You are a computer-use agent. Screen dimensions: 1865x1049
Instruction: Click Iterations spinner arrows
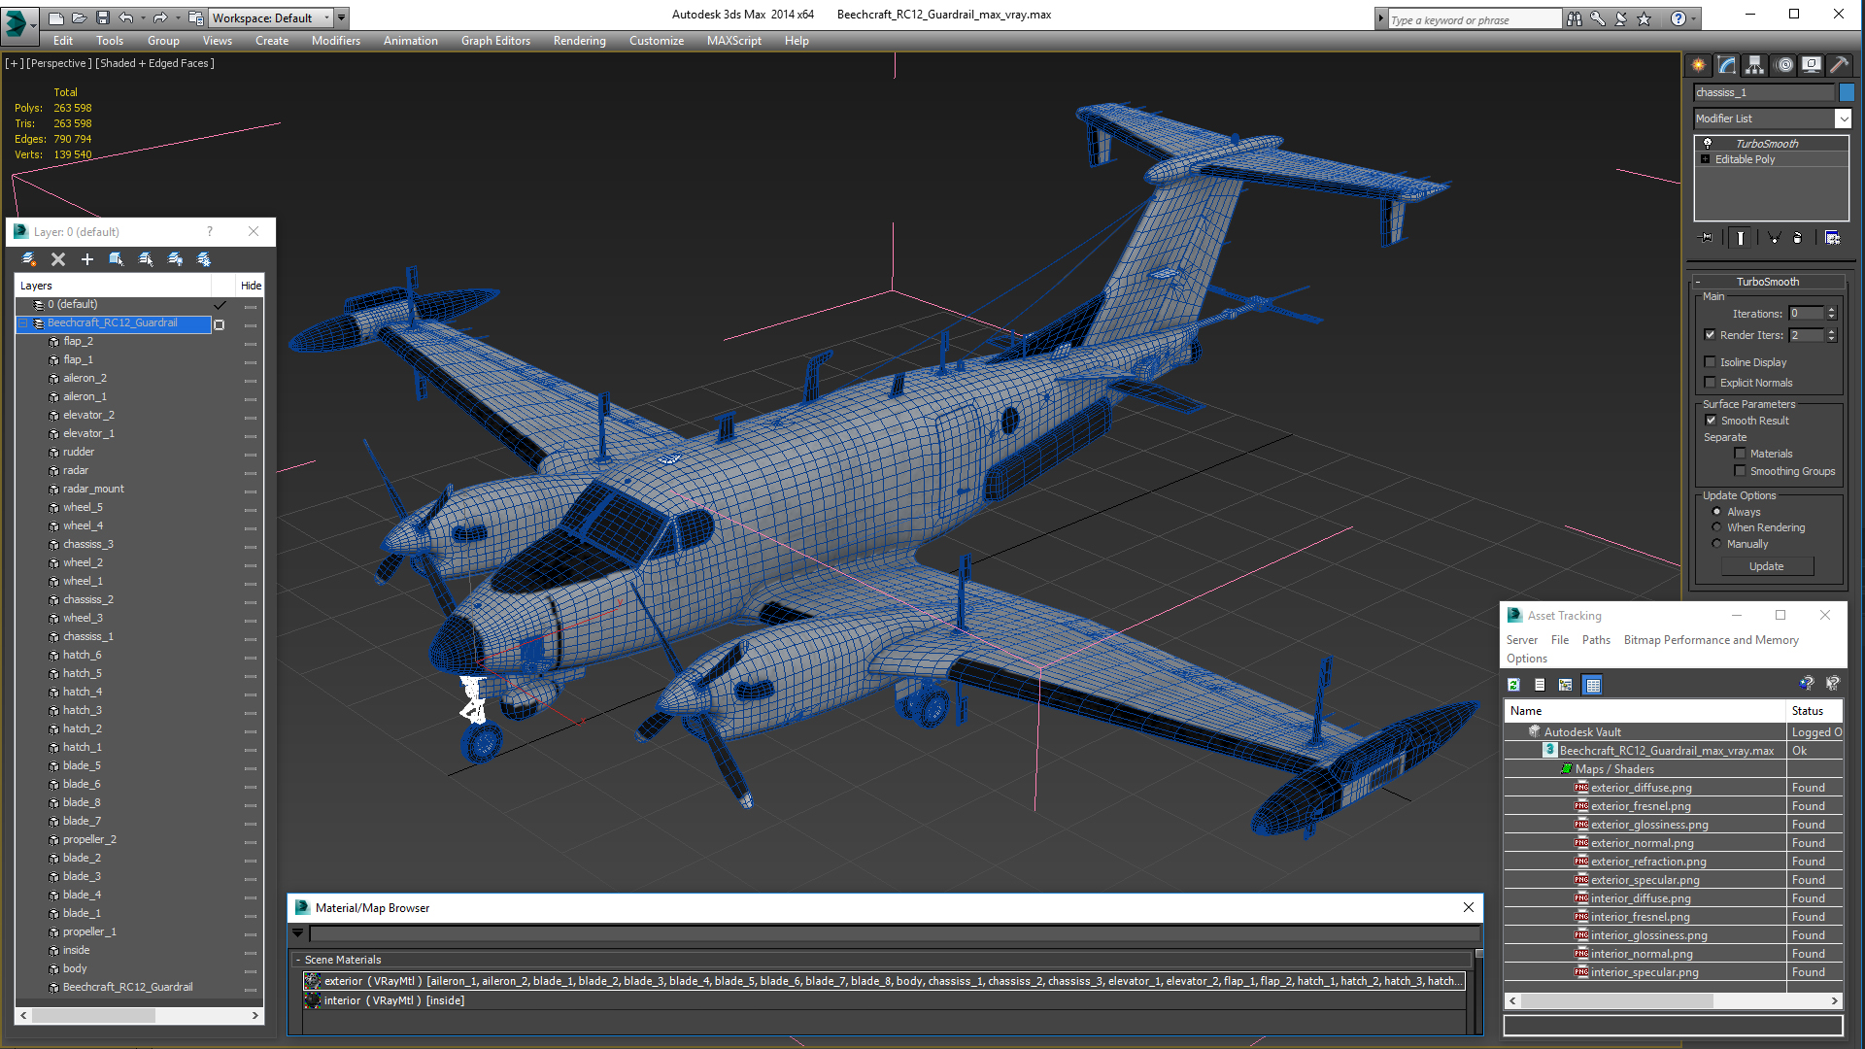(x=1831, y=314)
